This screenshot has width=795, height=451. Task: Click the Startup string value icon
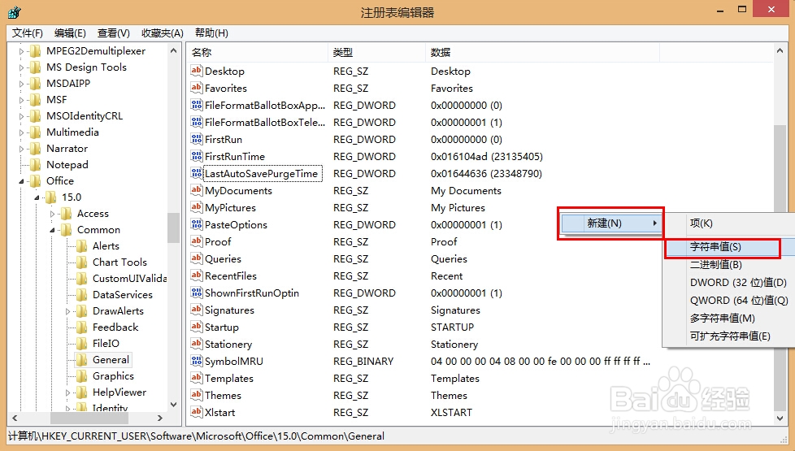pos(196,327)
